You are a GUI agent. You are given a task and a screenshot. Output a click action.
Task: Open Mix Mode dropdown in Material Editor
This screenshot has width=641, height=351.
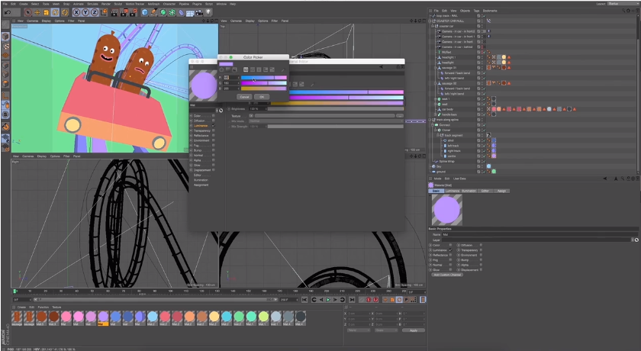point(326,121)
